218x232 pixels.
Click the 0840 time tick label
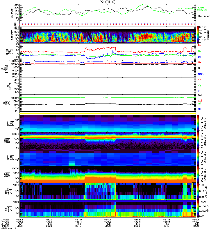(x=78, y=226)
